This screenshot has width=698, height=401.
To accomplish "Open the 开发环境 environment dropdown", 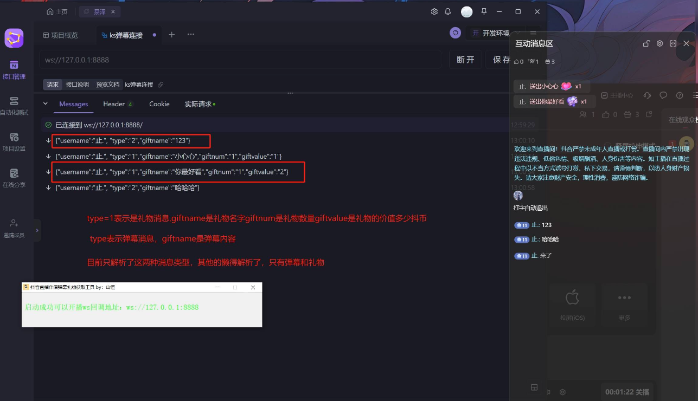I will (x=491, y=33).
